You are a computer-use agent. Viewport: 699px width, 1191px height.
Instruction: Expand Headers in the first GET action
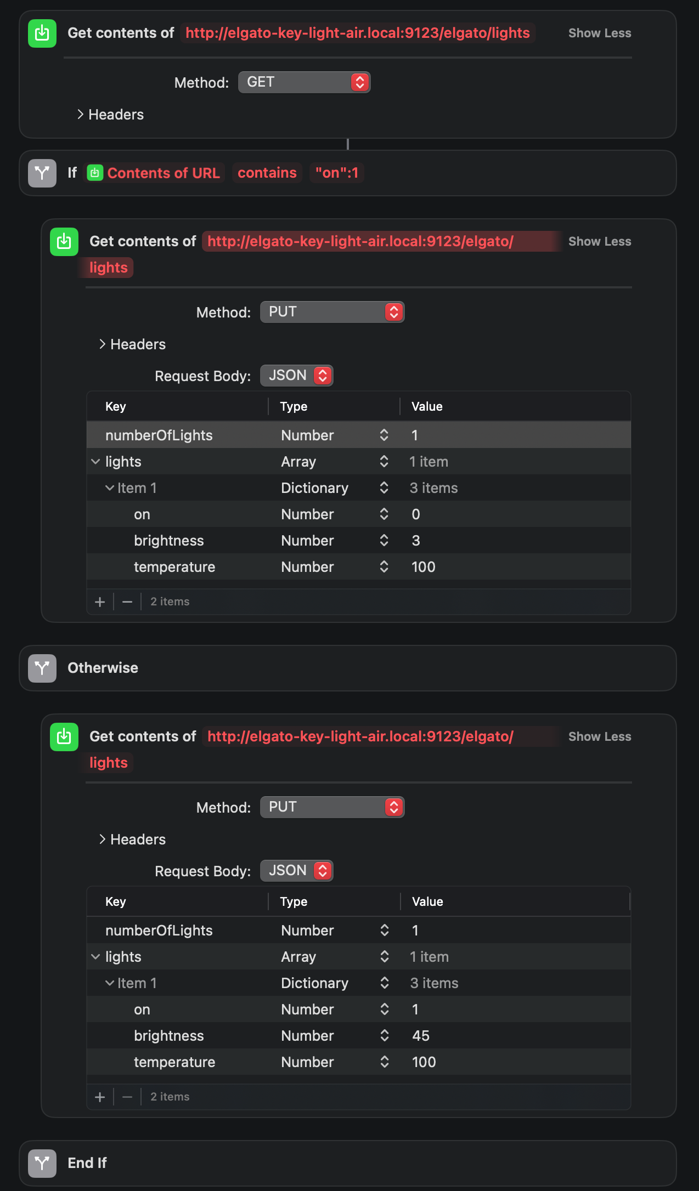(x=81, y=114)
